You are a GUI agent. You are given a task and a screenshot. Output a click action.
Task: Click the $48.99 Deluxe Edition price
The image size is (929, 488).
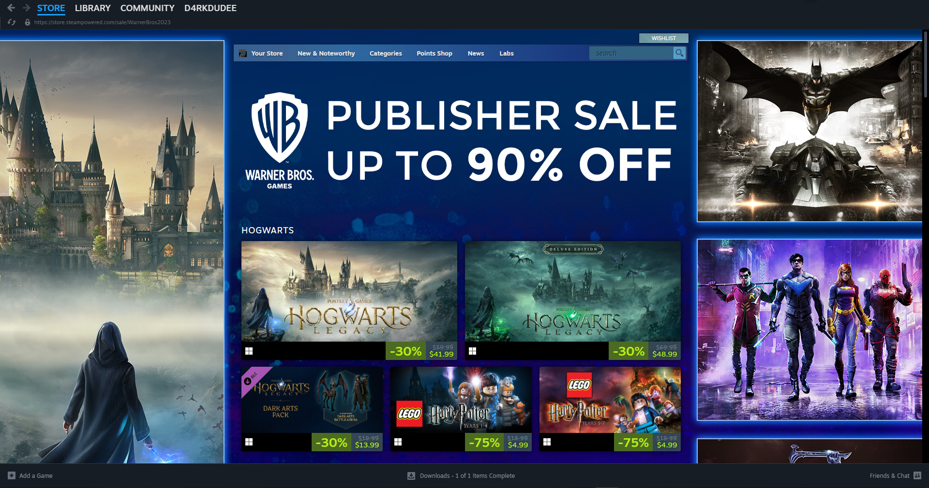(x=665, y=354)
